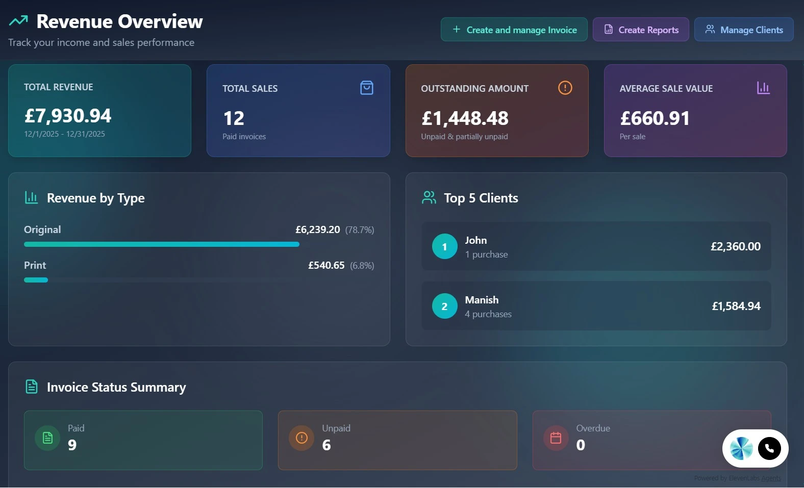Click the £1,448.48 outstanding value
This screenshot has height=488, width=804.
[465, 118]
